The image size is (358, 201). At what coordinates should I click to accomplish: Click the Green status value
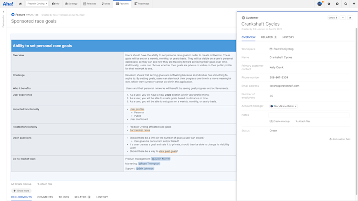(273, 131)
